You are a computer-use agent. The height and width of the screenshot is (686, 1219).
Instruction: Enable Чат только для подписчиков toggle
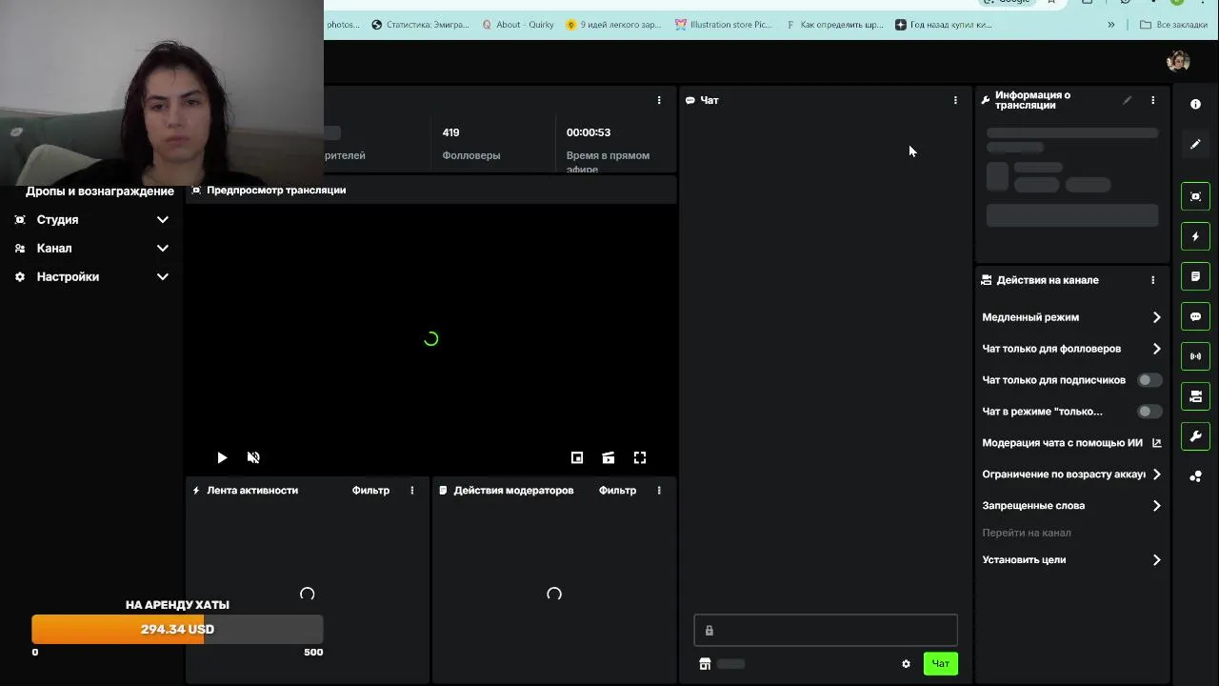tap(1149, 380)
